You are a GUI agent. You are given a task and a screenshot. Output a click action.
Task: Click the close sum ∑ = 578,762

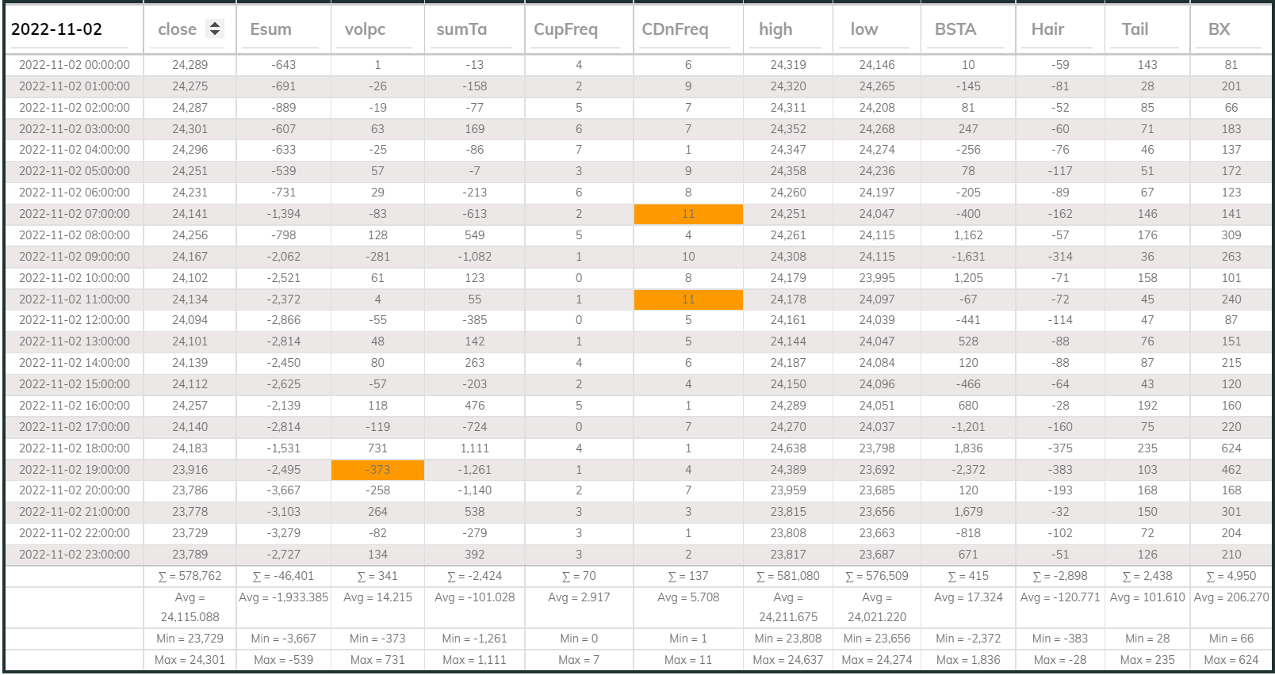click(190, 576)
